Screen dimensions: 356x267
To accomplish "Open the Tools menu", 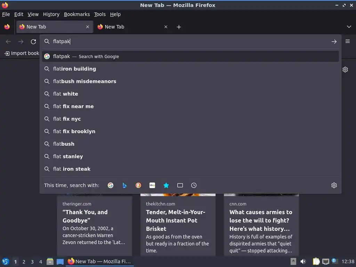I will (x=100, y=14).
